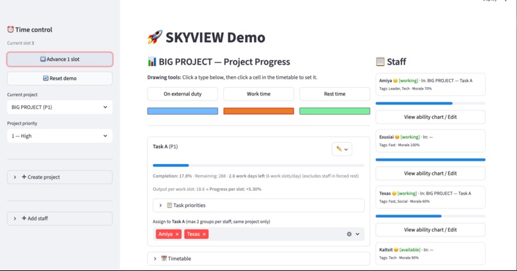Click the plus icon in Create project
Viewport: 517px width, 271px height.
pyautogui.click(x=24, y=177)
